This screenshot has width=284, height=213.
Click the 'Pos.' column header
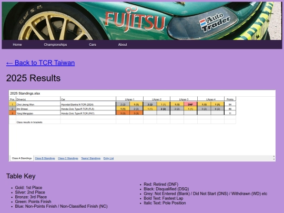click(x=12, y=99)
